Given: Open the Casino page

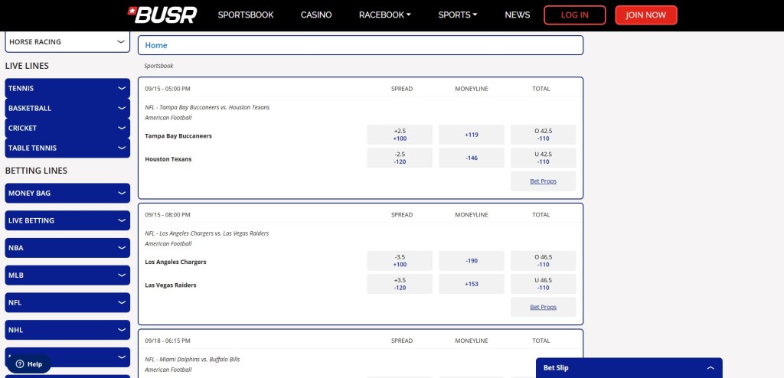Looking at the screenshot, I should click(x=315, y=15).
